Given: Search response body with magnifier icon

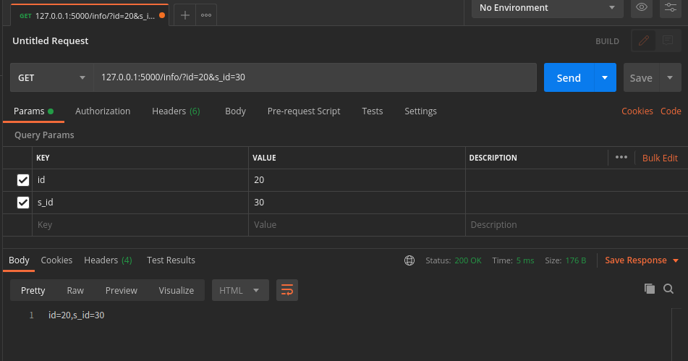Looking at the screenshot, I should (668, 289).
